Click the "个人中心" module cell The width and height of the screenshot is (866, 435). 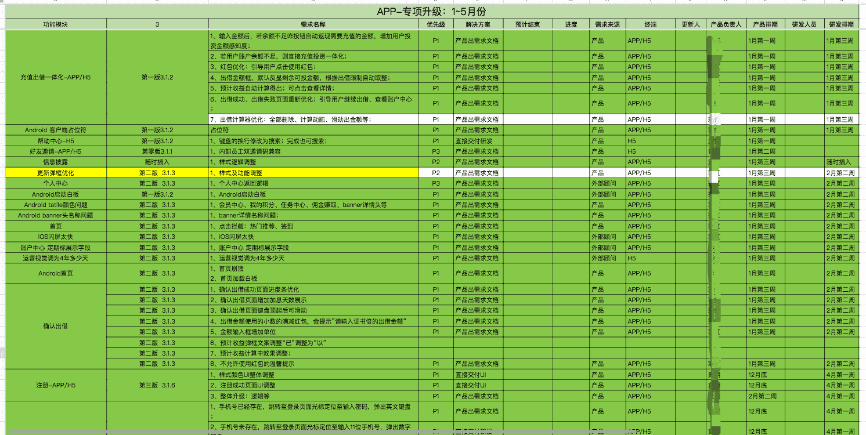coord(56,183)
